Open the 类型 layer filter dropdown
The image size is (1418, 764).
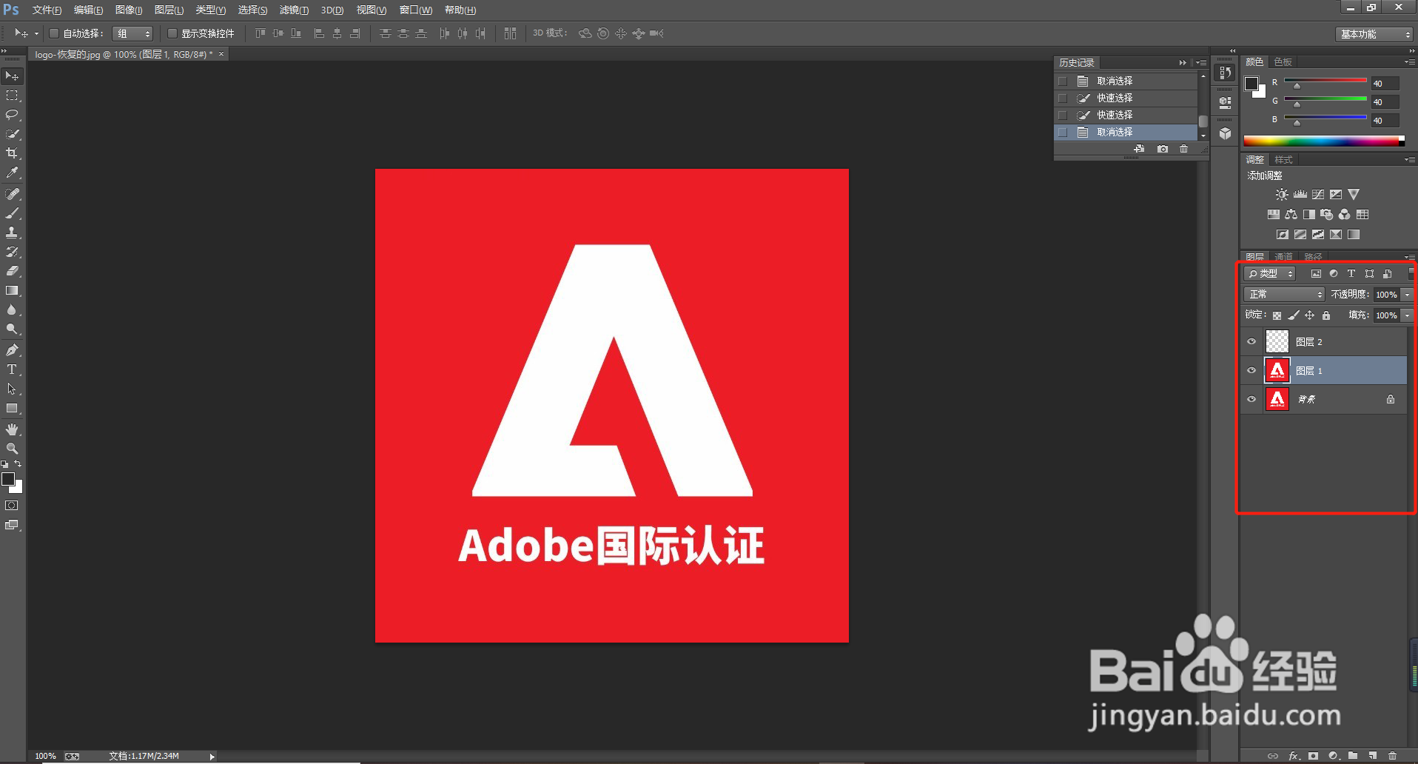pyautogui.click(x=1270, y=274)
